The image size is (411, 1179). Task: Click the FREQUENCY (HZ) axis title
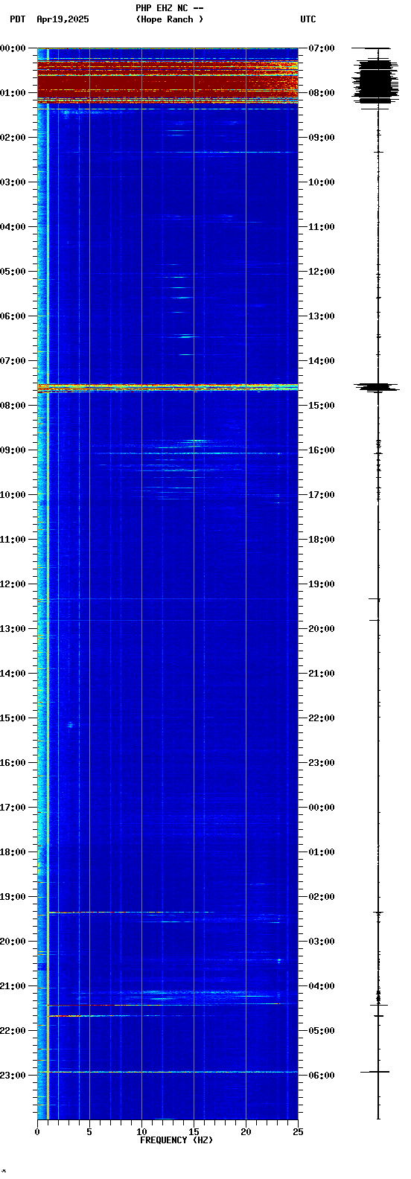click(176, 1140)
